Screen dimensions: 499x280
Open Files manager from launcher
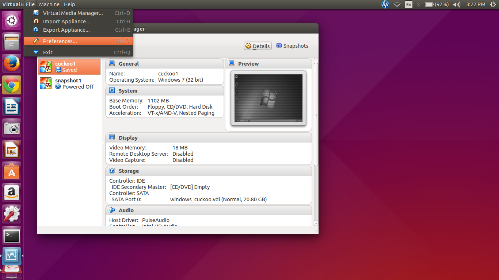coord(12,42)
